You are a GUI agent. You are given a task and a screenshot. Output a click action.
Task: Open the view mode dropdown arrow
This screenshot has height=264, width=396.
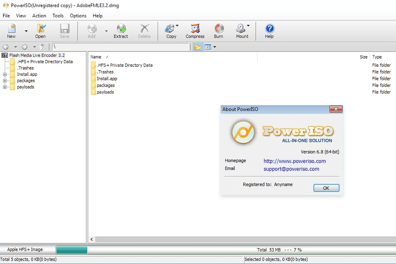click(x=214, y=47)
